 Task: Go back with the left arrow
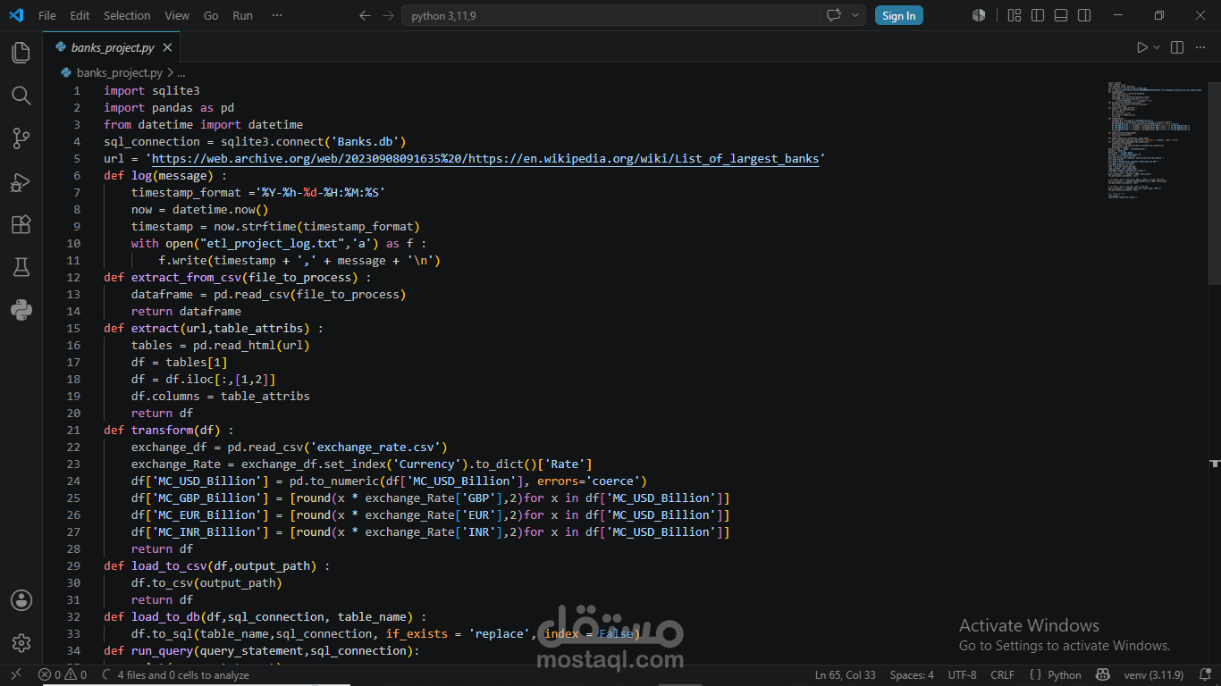coord(364,15)
